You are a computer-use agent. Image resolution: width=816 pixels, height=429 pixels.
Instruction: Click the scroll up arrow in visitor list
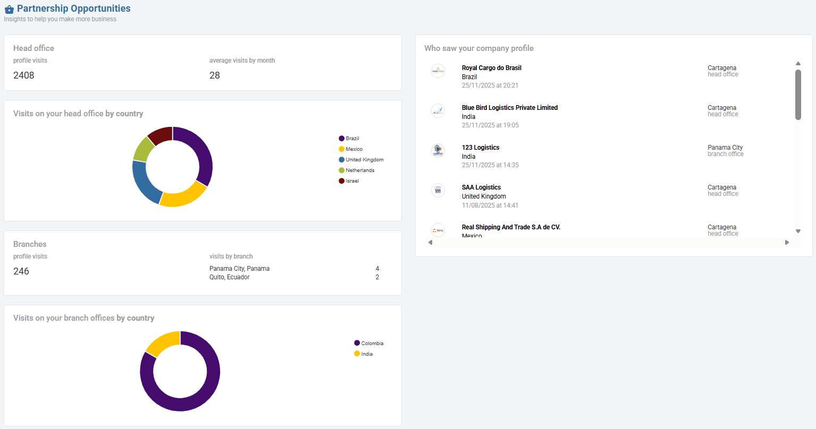coord(798,64)
